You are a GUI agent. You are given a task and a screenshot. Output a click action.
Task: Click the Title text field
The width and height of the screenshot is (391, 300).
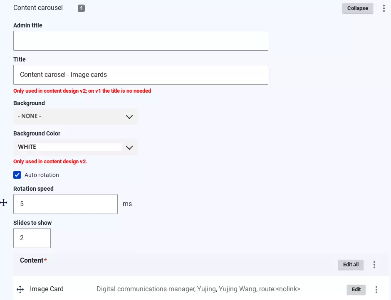click(141, 75)
